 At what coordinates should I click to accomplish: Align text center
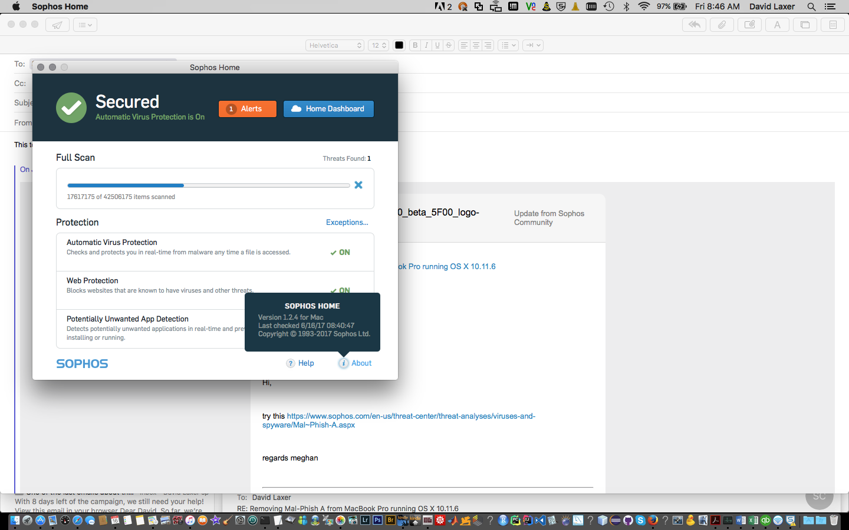[476, 45]
